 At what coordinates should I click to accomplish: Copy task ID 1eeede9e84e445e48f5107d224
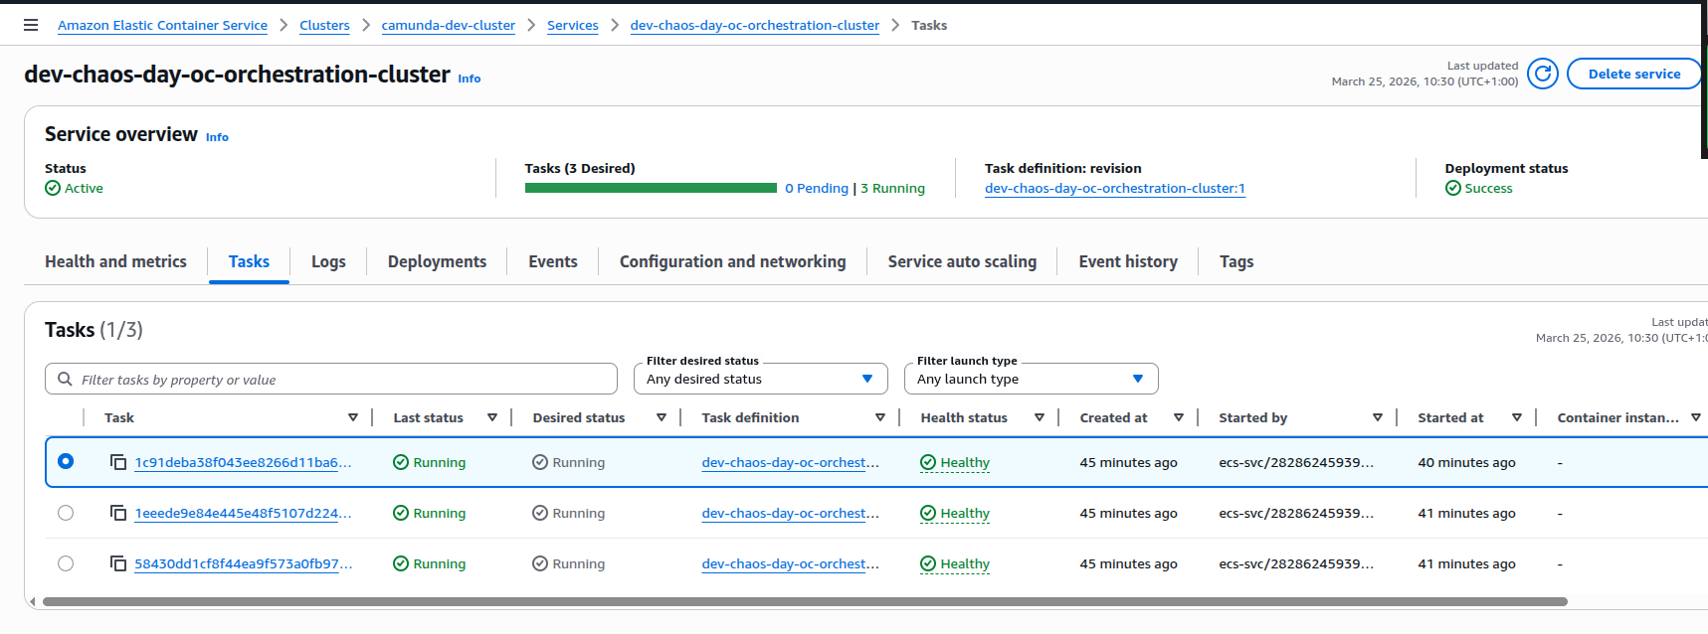(118, 513)
